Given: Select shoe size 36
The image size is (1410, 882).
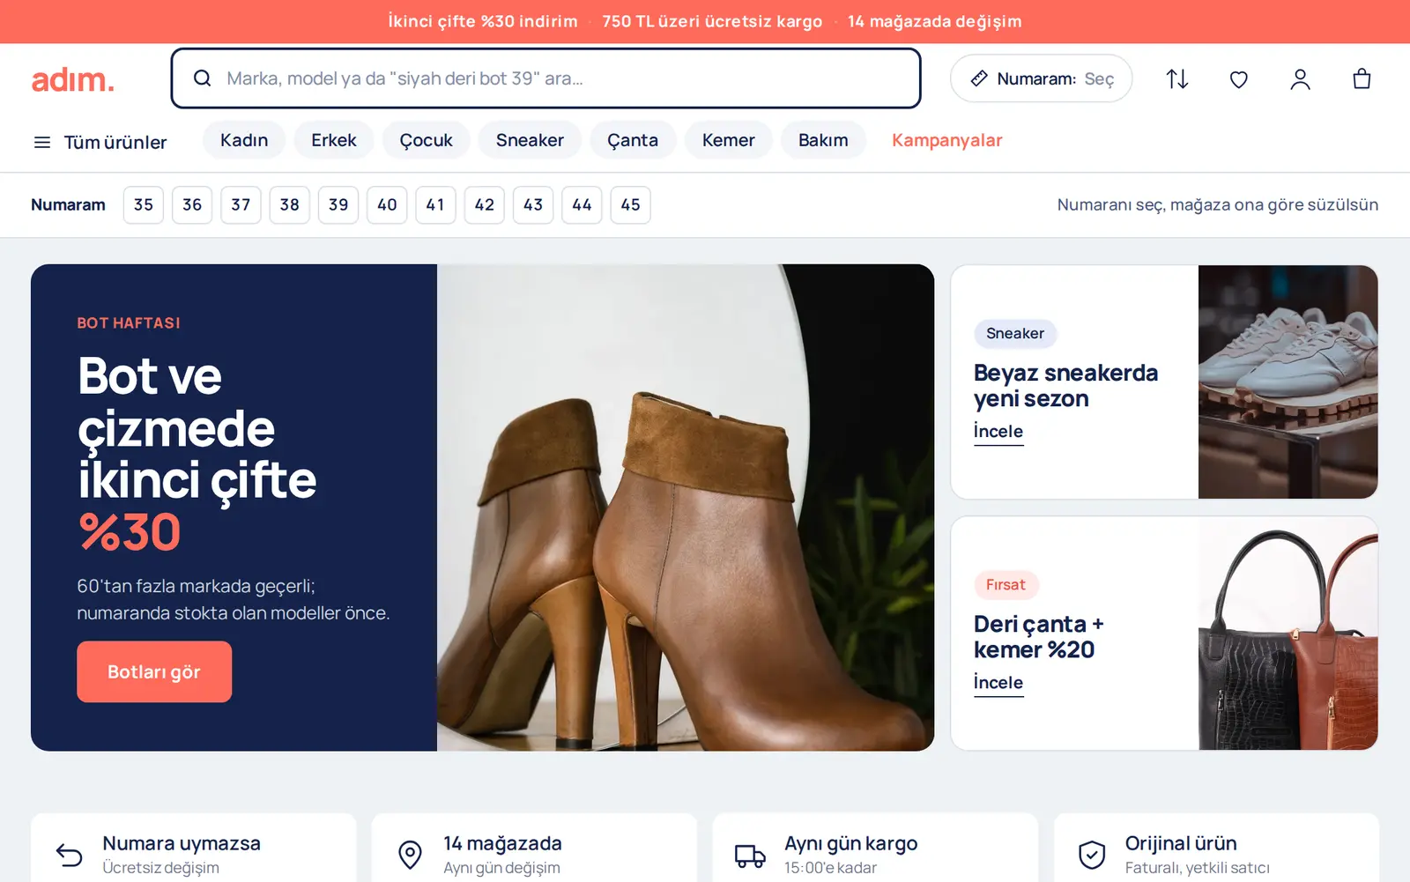Looking at the screenshot, I should click(192, 205).
